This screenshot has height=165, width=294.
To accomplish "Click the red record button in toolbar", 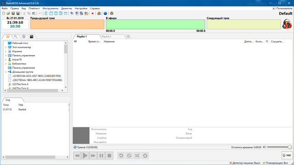I will coord(92,13).
